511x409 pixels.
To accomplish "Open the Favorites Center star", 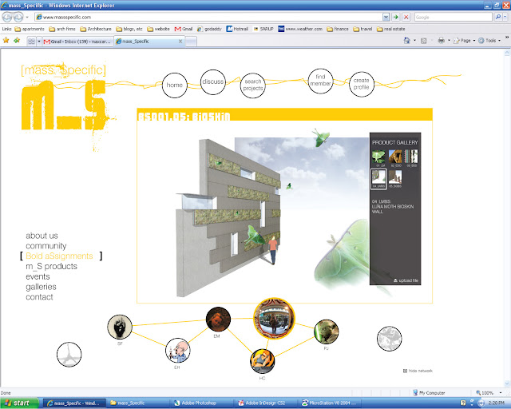I will (6, 41).
